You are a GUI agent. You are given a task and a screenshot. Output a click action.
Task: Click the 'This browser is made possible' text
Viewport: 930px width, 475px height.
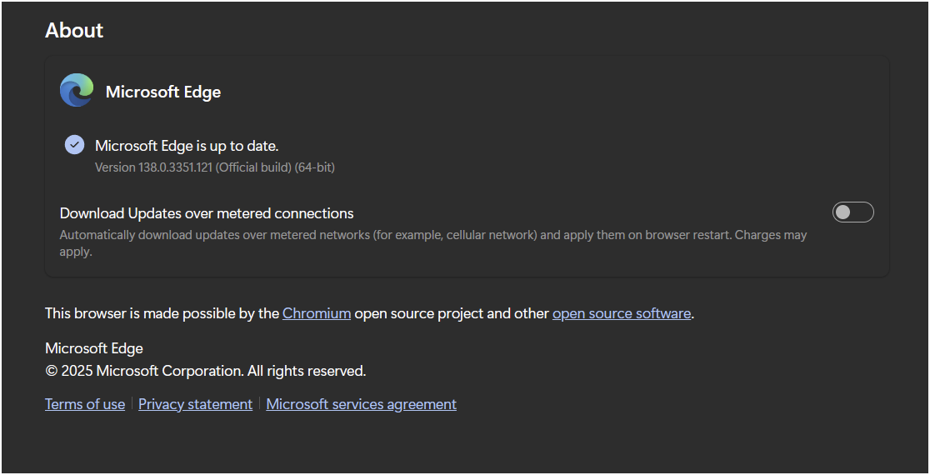point(162,313)
